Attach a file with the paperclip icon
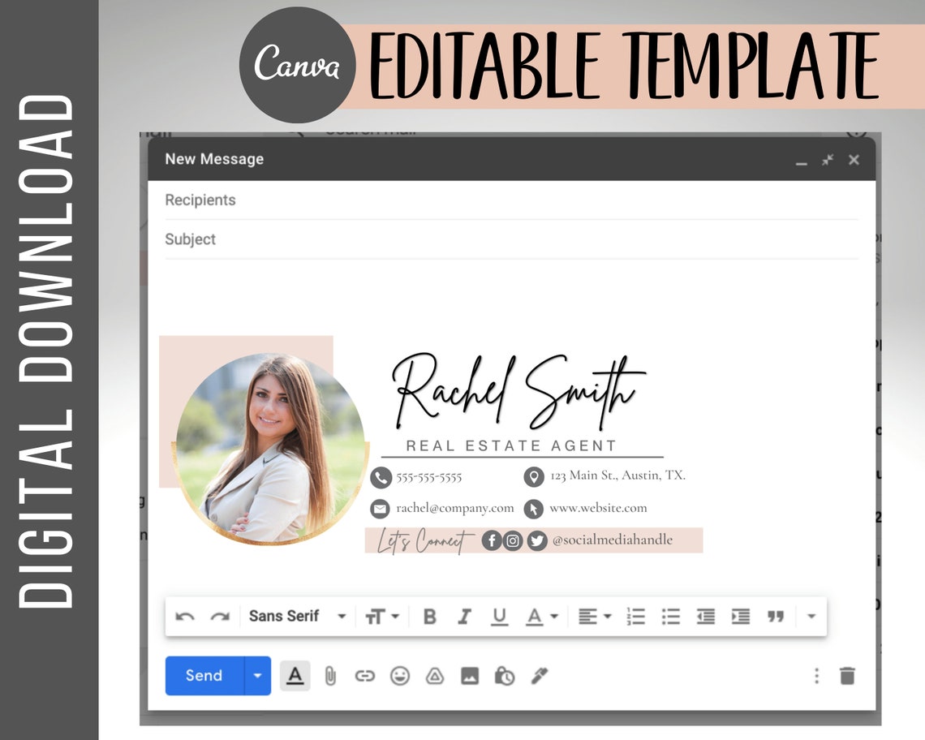 [330, 675]
